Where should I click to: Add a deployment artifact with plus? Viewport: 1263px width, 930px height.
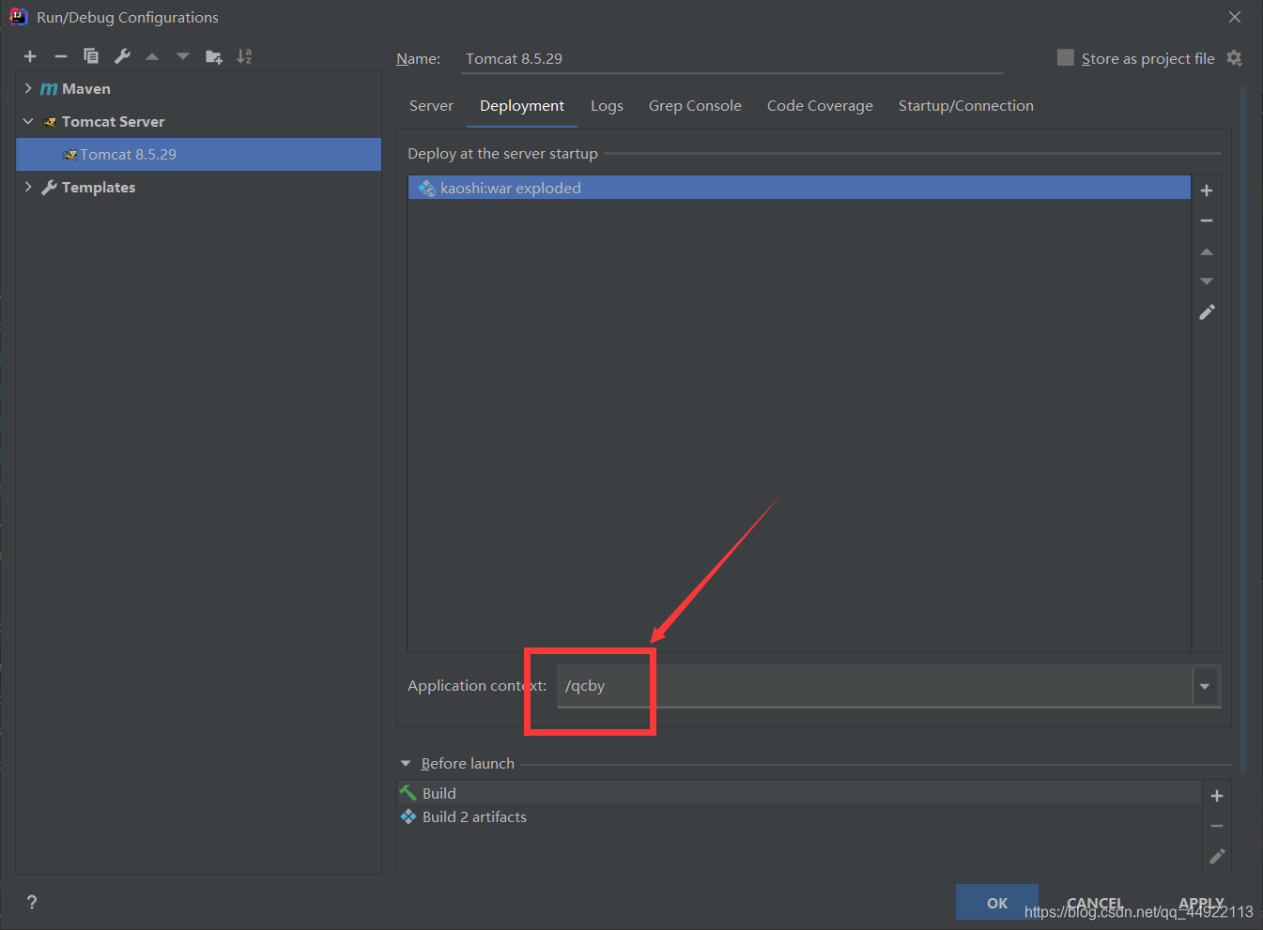pos(1207,191)
